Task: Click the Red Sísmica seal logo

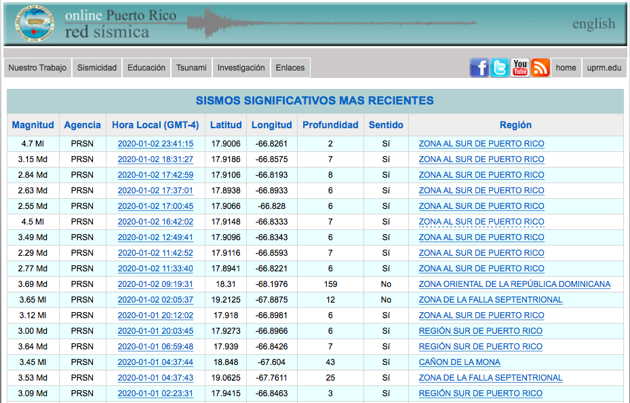Action: point(33,24)
